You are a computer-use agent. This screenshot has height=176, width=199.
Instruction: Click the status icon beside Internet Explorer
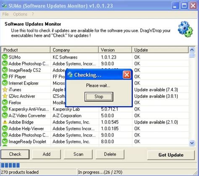click(5, 83)
